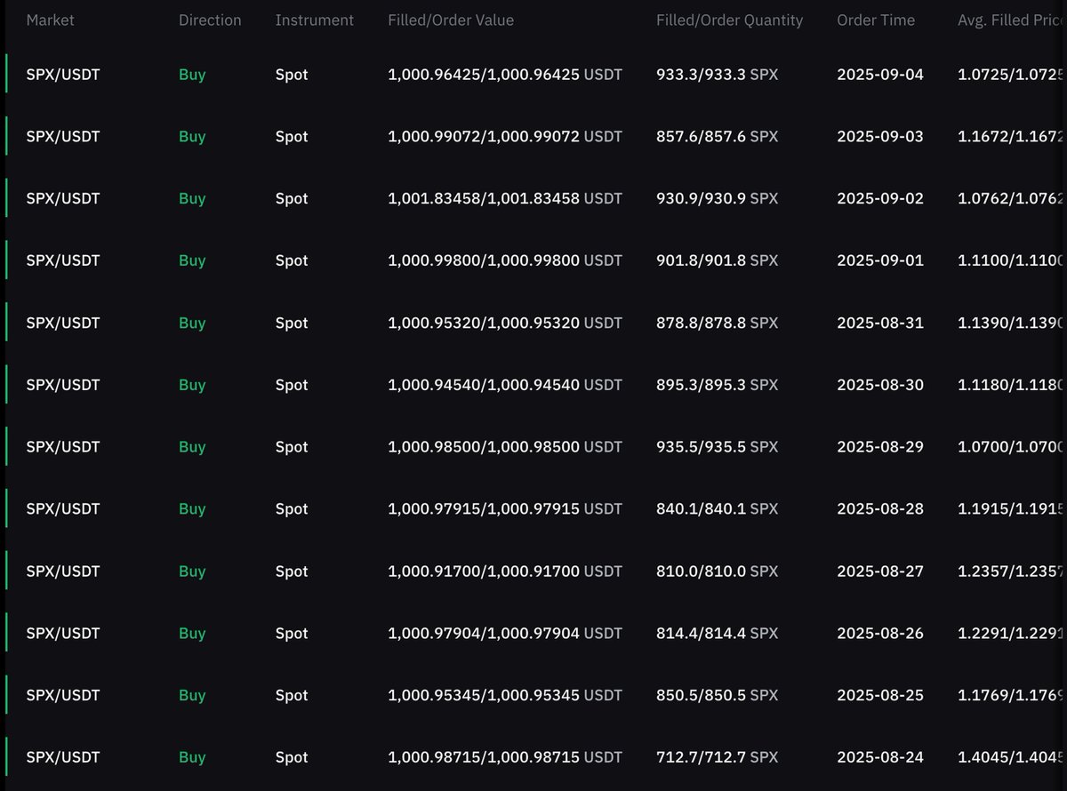Click order date 2025-09-04
The image size is (1067, 791).
pyautogui.click(x=880, y=75)
